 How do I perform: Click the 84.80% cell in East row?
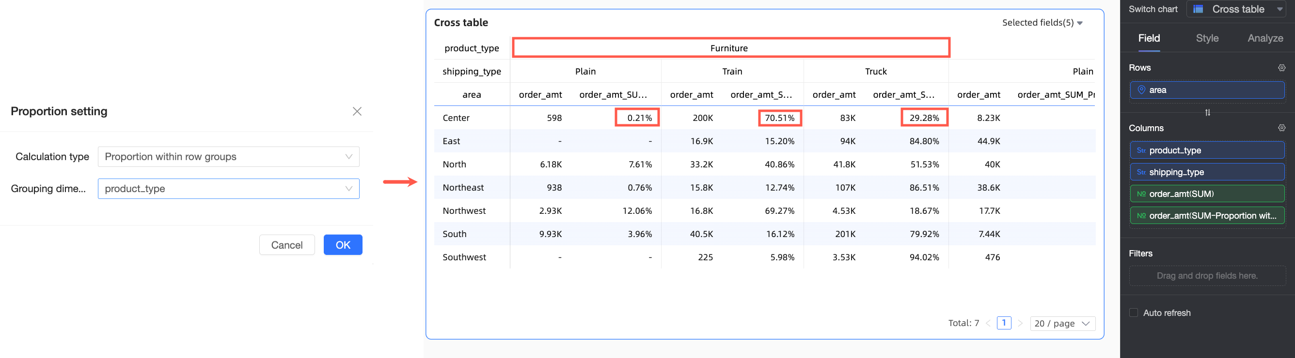tap(924, 141)
